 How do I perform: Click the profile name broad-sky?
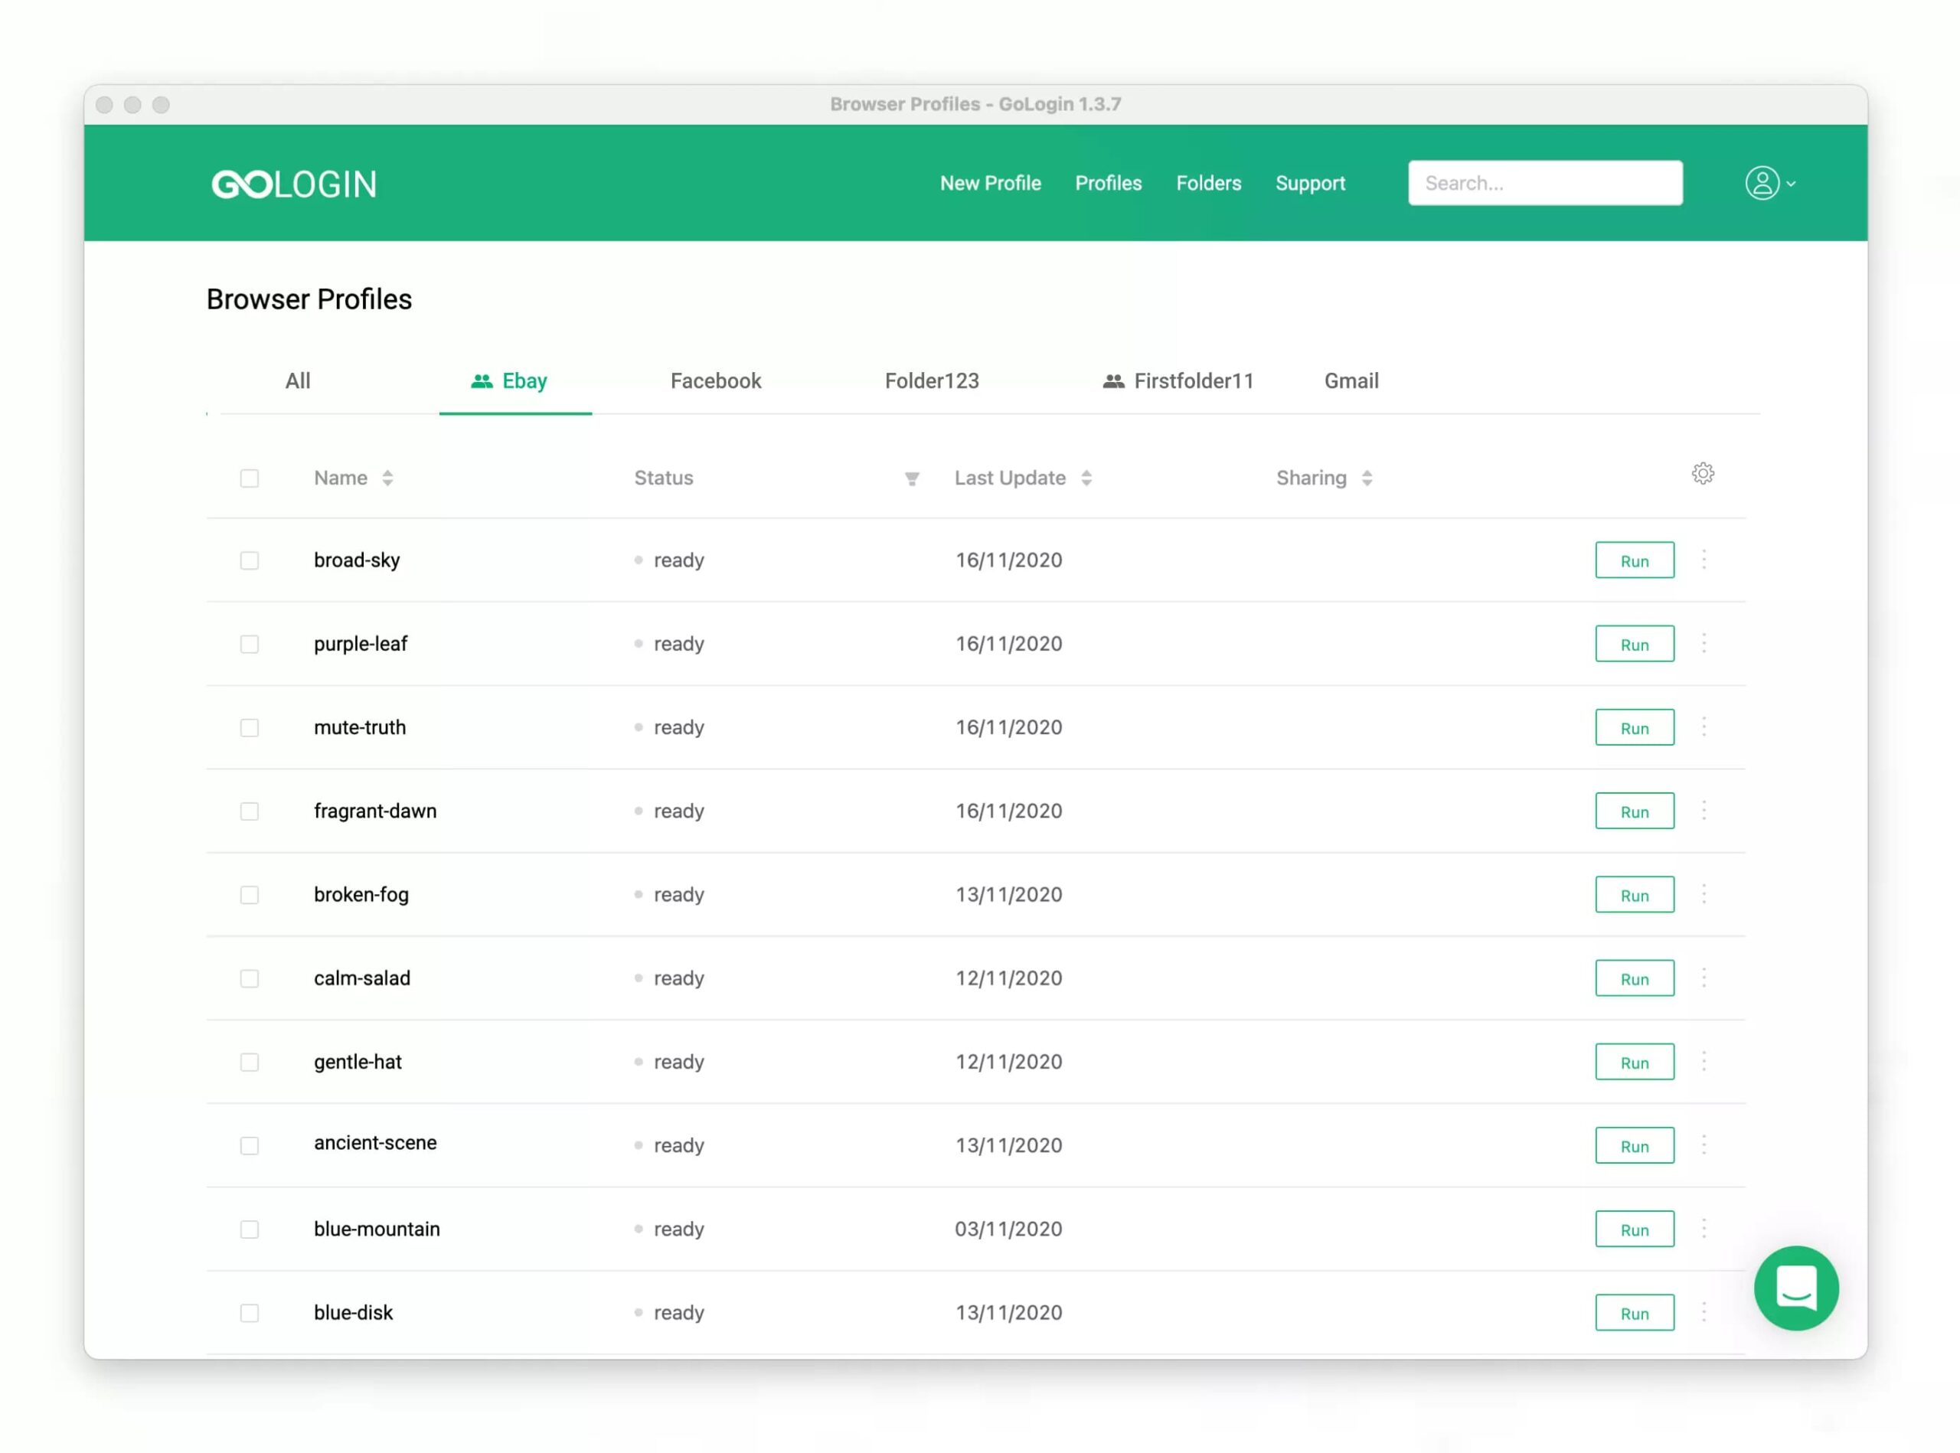[x=357, y=560]
